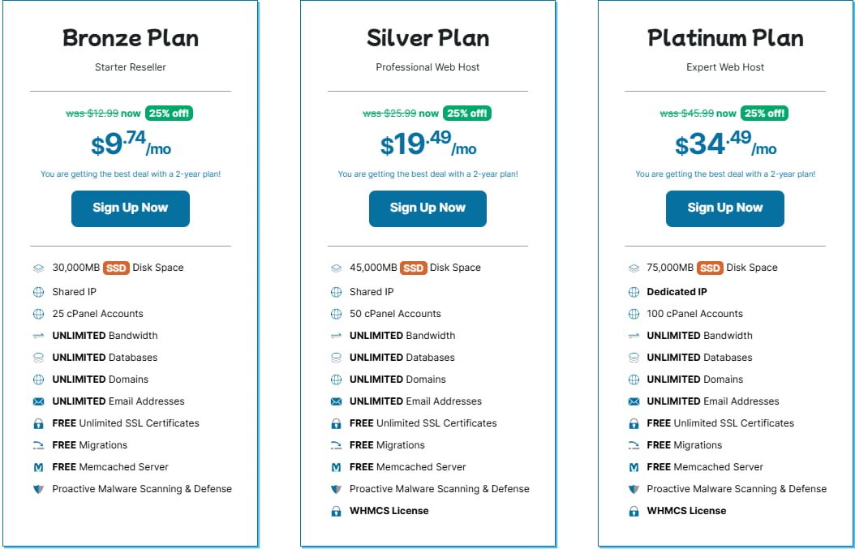Click the envelope icon in Silver Plan
The image size is (855, 549).
pyautogui.click(x=336, y=401)
